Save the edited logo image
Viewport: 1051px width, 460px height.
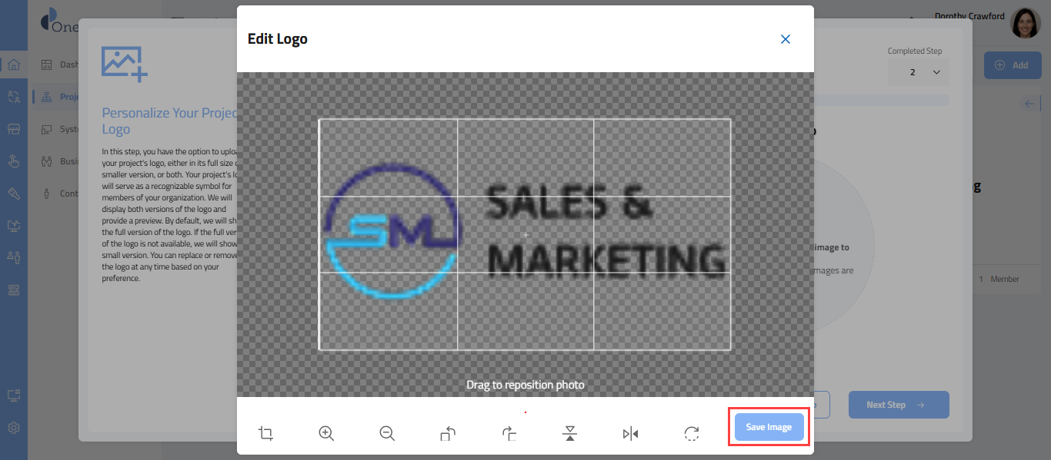pos(769,427)
